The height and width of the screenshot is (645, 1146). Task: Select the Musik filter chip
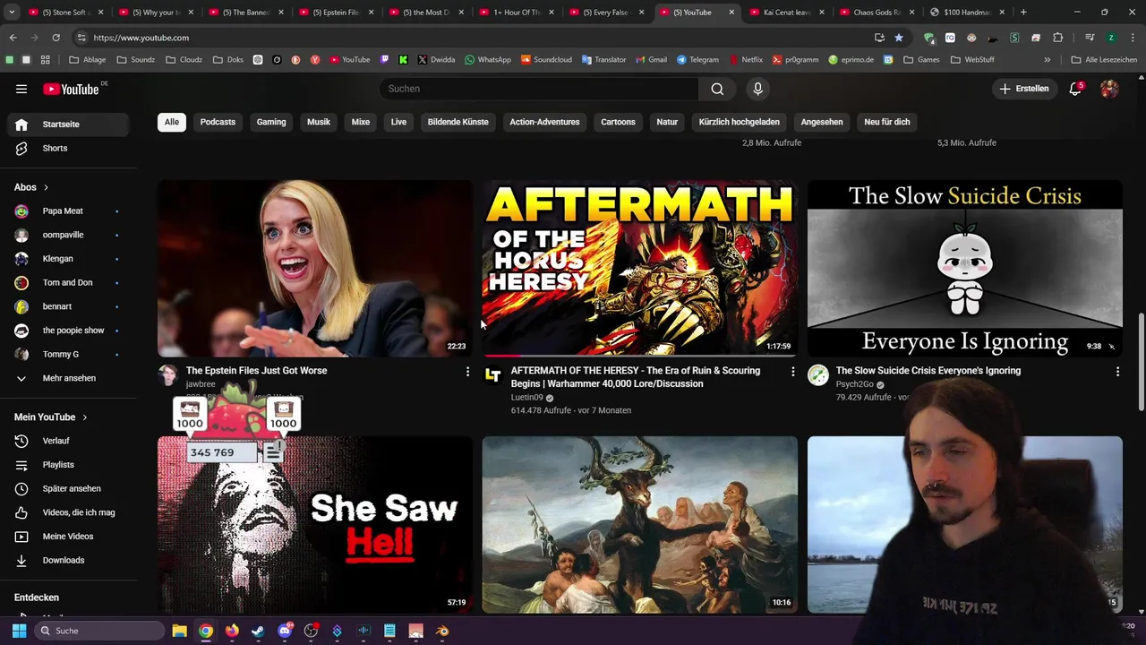click(x=319, y=122)
